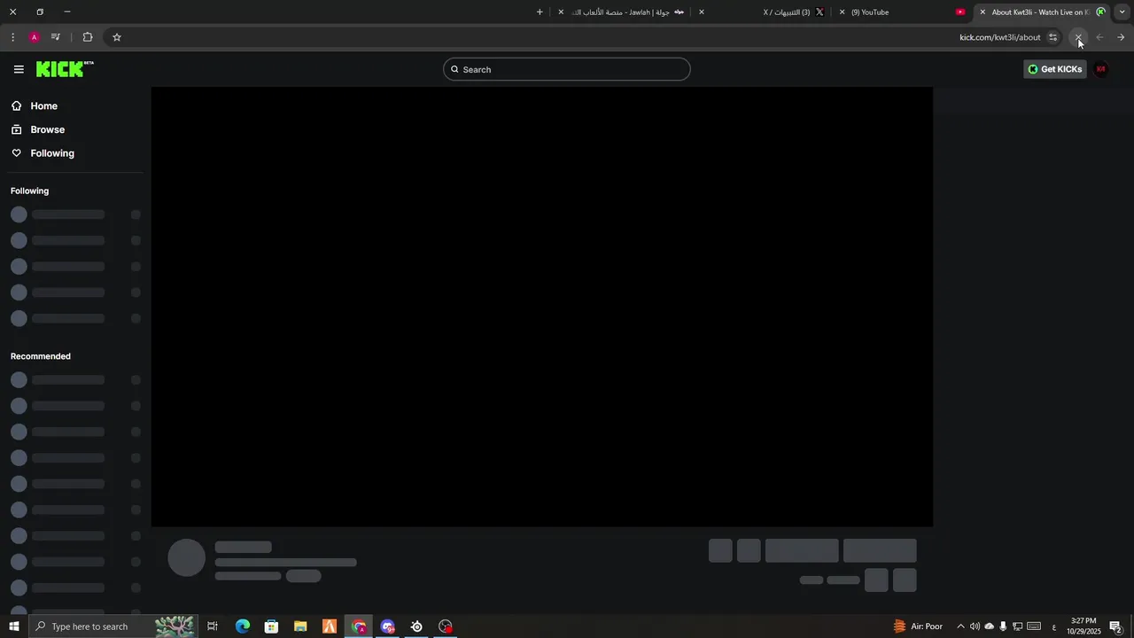Open a new tab with the plus button

(x=540, y=12)
